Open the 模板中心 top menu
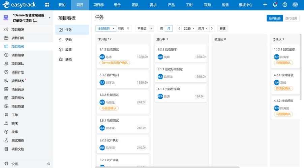Screen dimensions: 304x168 245,5
